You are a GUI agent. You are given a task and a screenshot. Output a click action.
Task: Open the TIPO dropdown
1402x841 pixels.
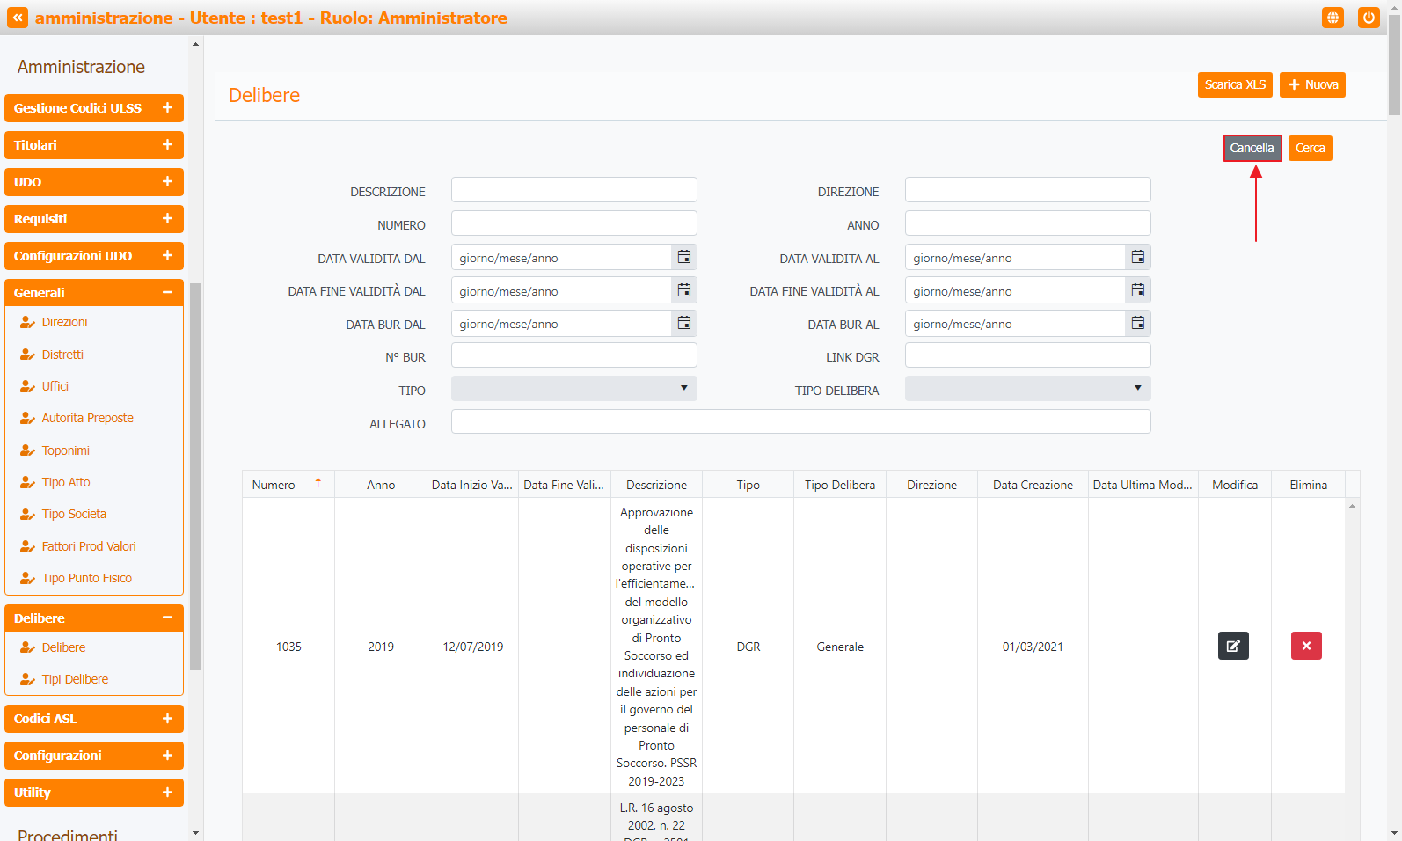tap(573, 389)
